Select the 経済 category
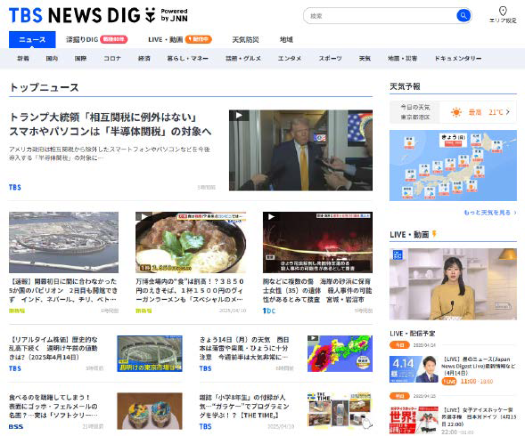The width and height of the screenshot is (525, 436). click(x=145, y=58)
